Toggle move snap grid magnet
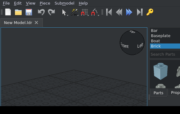This screenshot has width=180, height=114. click(84, 12)
